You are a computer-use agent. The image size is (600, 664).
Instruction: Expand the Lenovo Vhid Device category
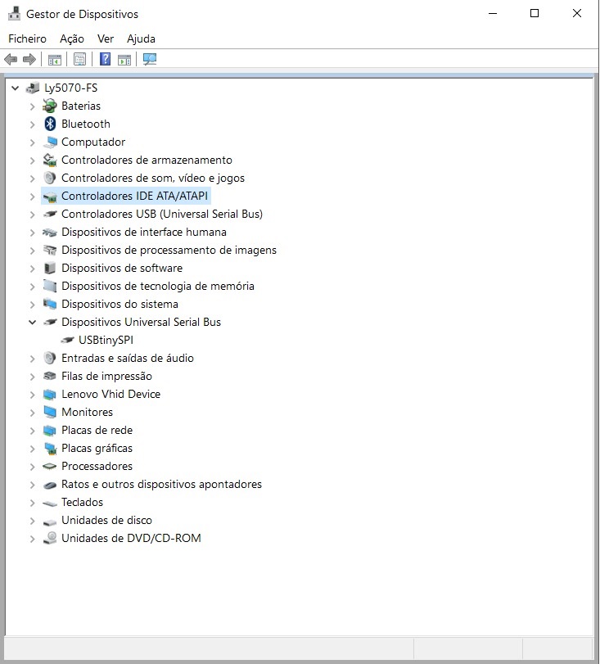tap(32, 395)
